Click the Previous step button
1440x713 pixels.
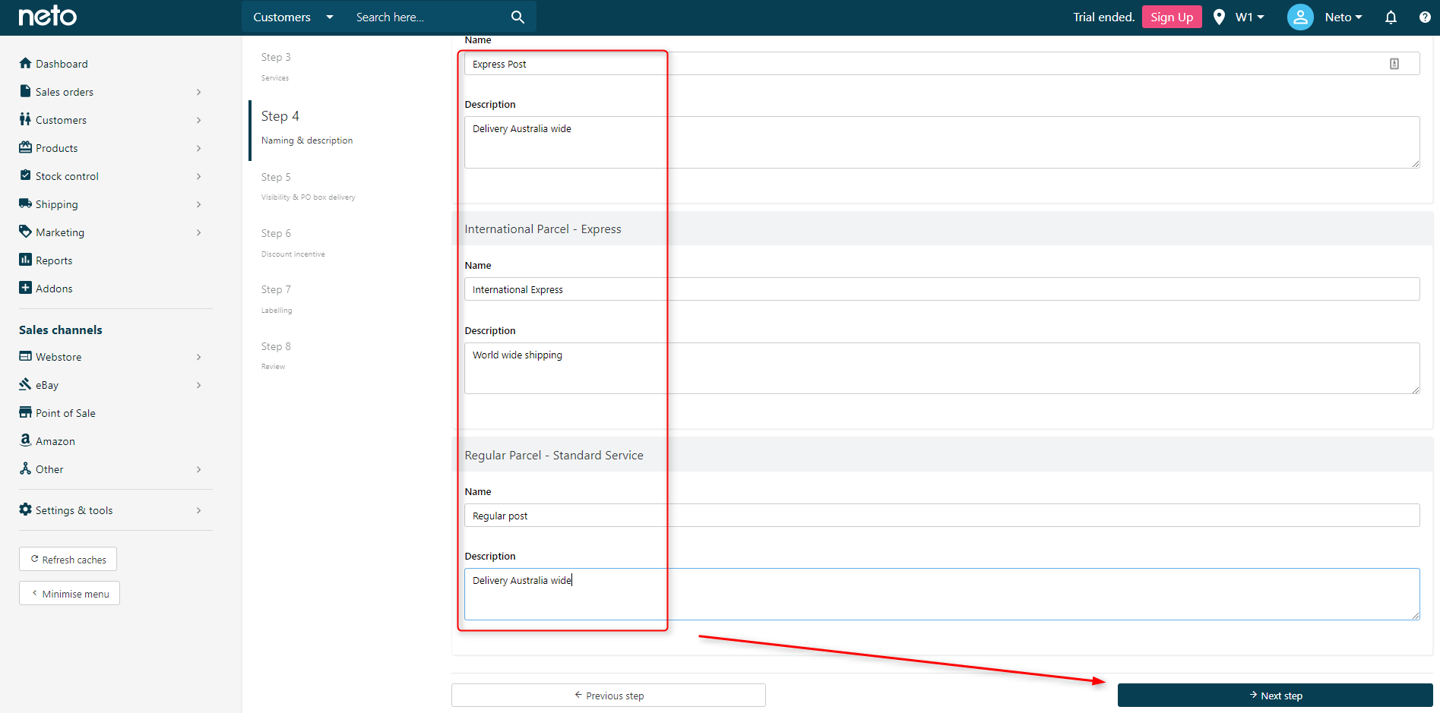click(x=609, y=695)
